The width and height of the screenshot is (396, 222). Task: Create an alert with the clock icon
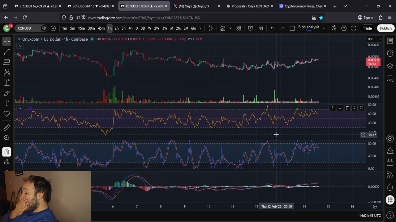click(251, 28)
